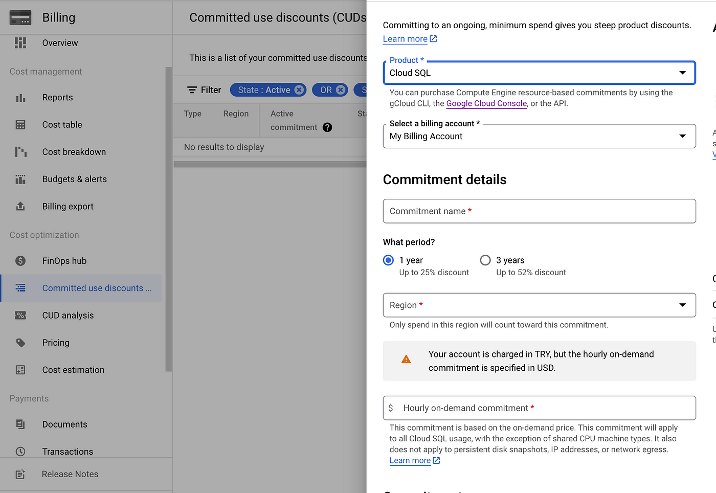This screenshot has width=716, height=493.
Task: Click the sidebar vertical scrollbar
Action: [x=169, y=220]
